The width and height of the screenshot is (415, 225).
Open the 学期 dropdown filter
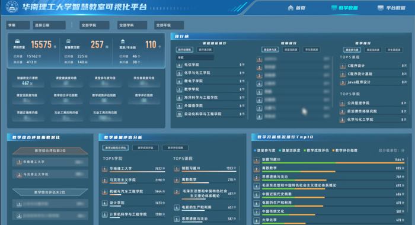18,25
